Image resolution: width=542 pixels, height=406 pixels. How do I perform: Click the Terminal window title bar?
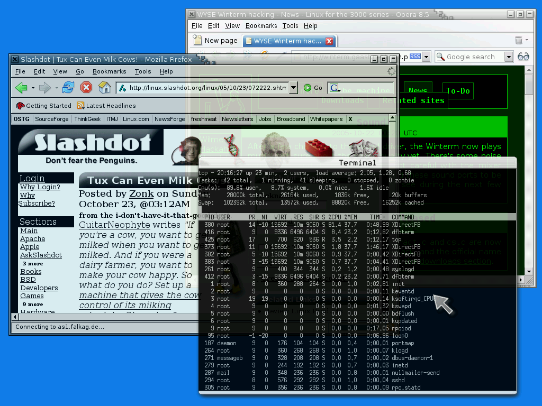coord(357,163)
